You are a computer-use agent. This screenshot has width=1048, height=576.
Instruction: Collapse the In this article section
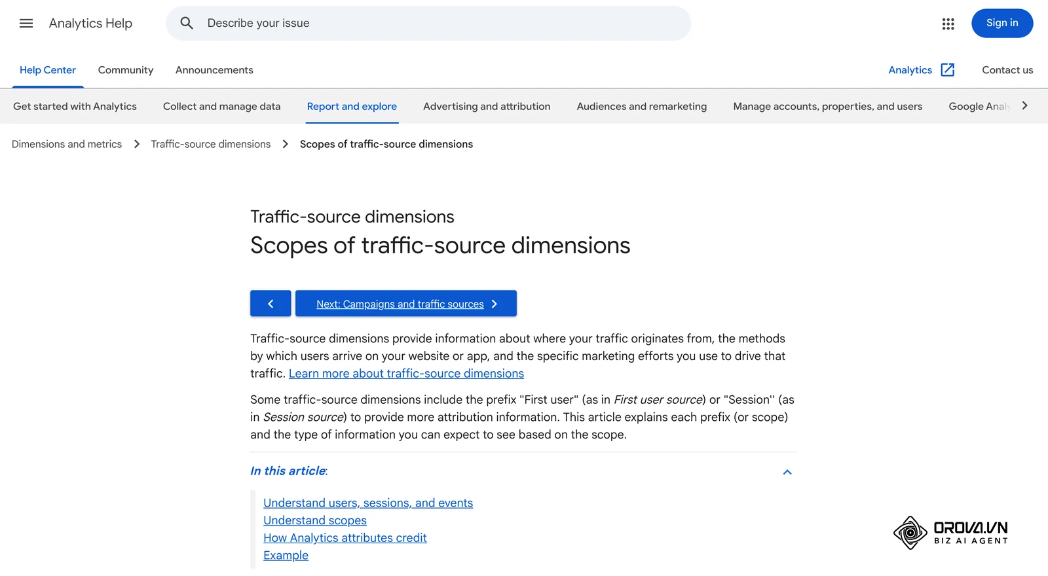787,472
